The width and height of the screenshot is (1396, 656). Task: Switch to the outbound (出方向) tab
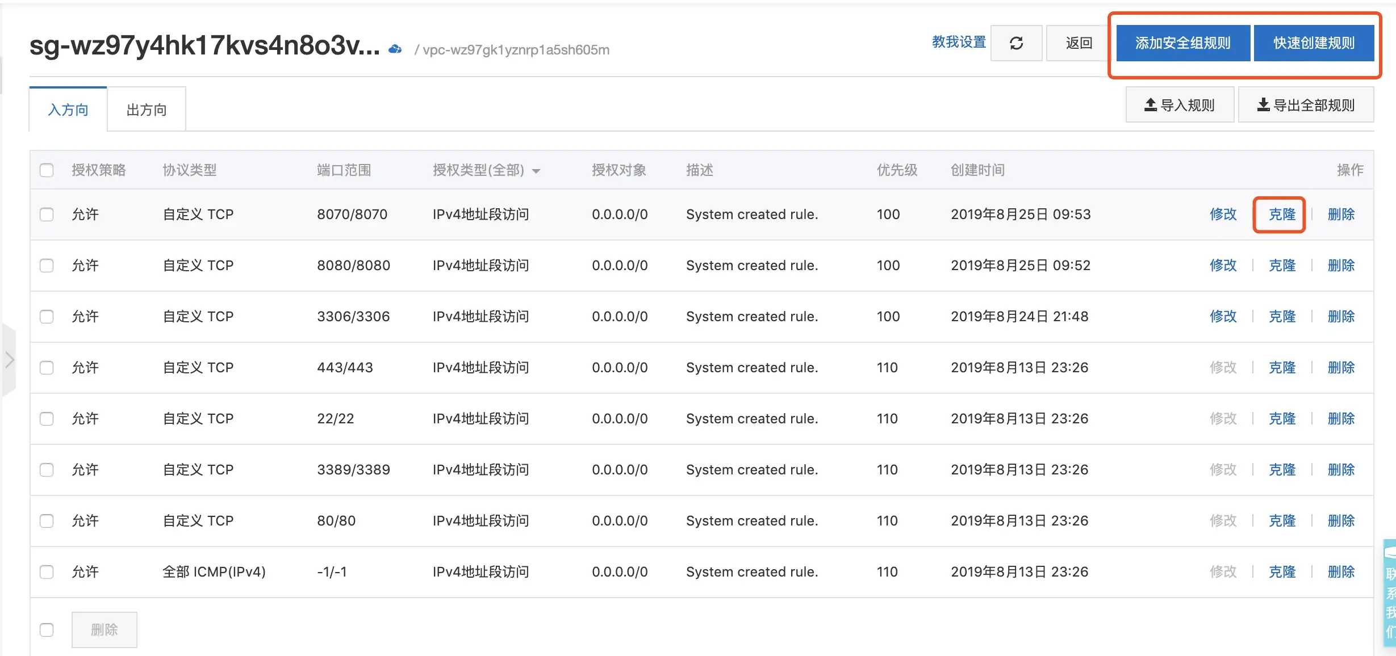coord(147,110)
